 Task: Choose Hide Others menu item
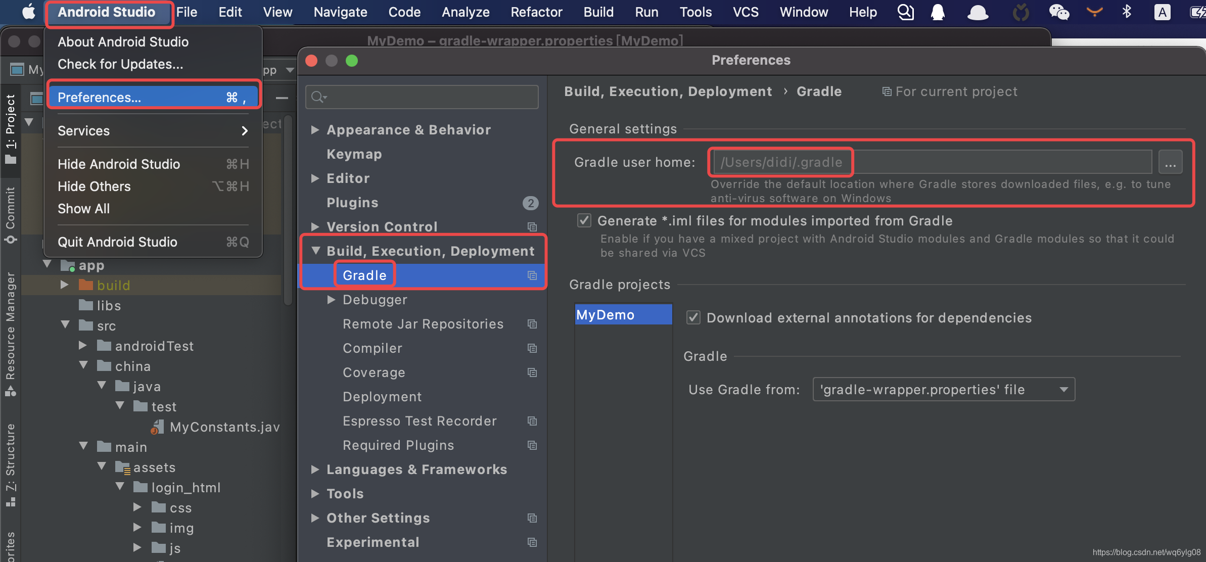click(154, 186)
